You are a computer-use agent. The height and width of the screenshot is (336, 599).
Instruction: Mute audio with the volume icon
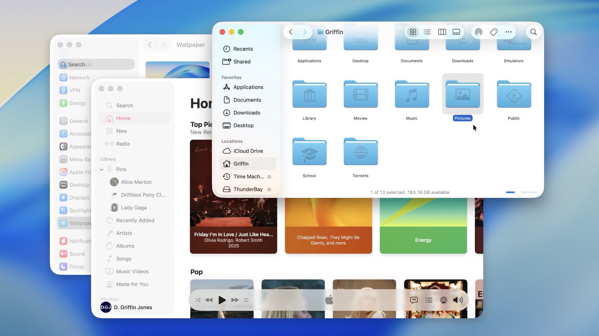click(x=457, y=300)
